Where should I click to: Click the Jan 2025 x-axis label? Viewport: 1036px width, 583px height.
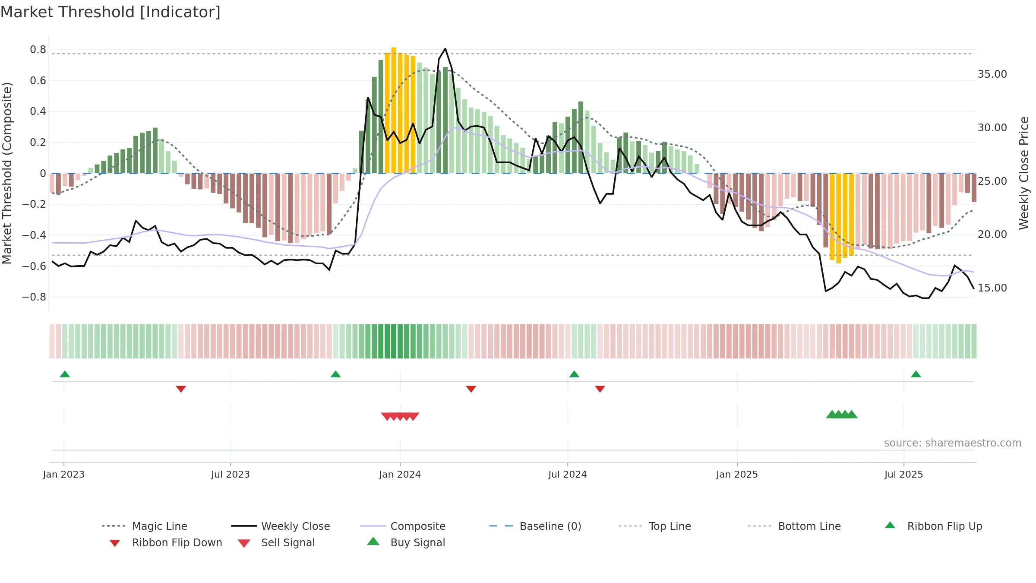(737, 474)
